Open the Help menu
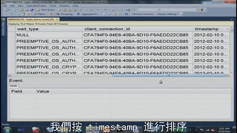The height and width of the screenshot is (133, 237). click(75, 6)
